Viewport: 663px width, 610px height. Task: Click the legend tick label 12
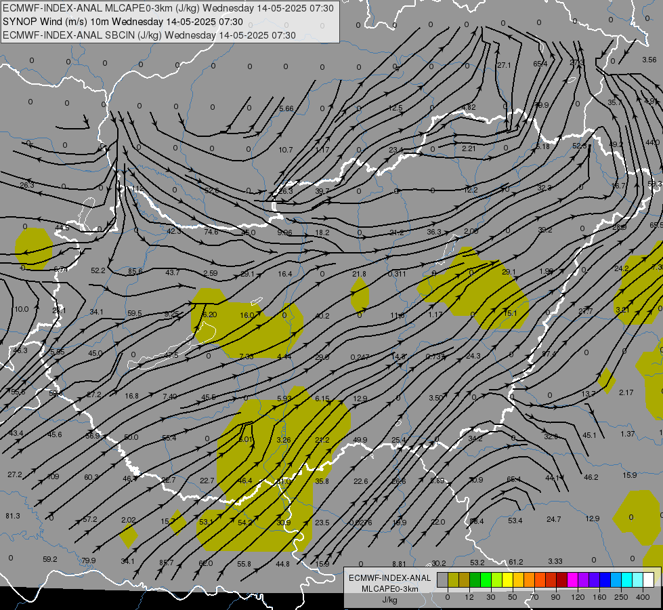(x=469, y=597)
